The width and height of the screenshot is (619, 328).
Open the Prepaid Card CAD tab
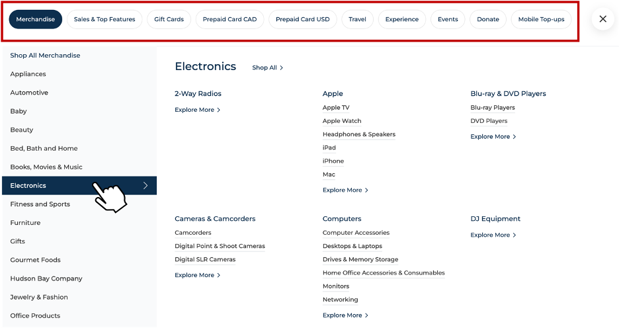click(229, 19)
